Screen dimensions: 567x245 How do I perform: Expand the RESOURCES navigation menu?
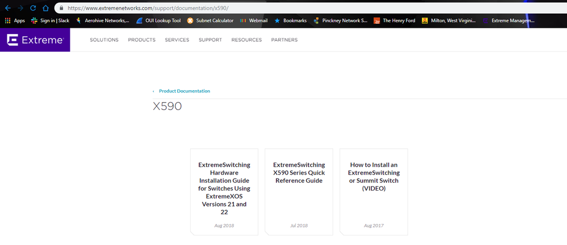tap(247, 40)
